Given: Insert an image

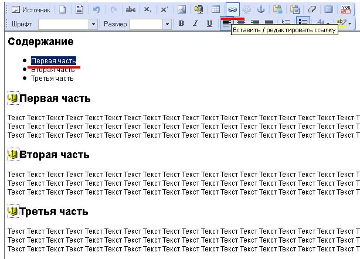Looking at the screenshot, I should (x=182, y=9).
